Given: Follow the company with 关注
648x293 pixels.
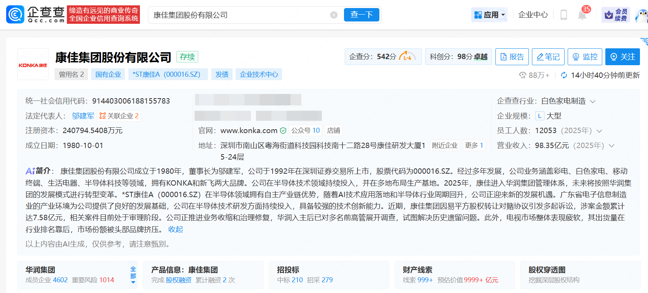Looking at the screenshot, I should tap(623, 57).
